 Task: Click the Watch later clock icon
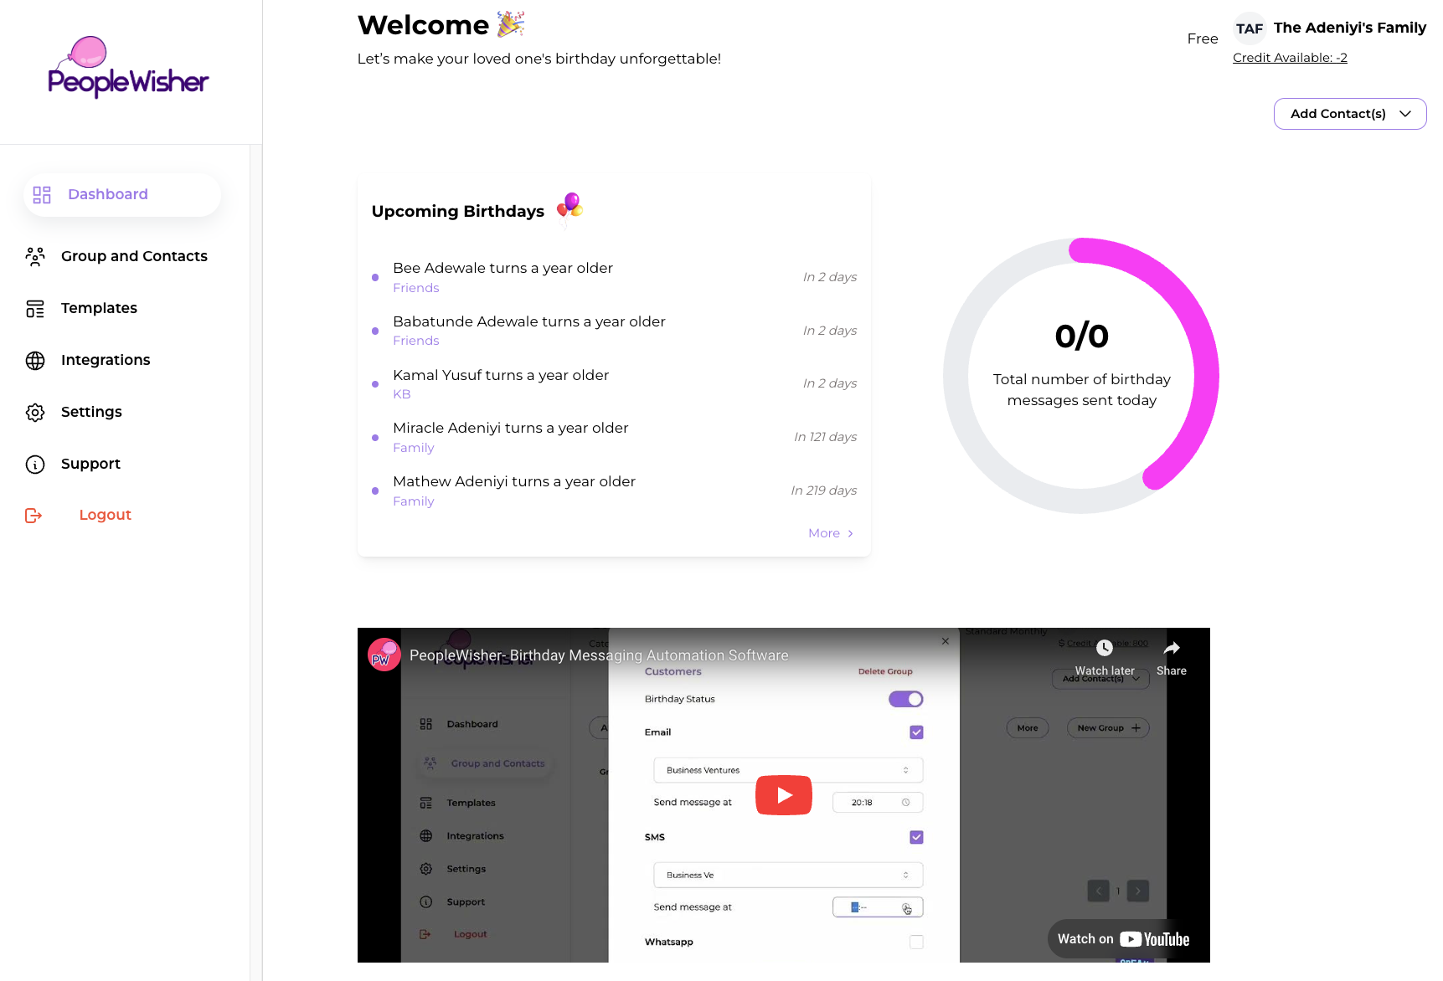coord(1105,648)
